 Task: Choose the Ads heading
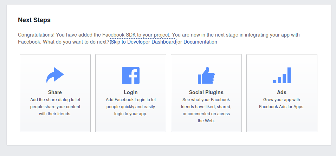[x=282, y=92]
